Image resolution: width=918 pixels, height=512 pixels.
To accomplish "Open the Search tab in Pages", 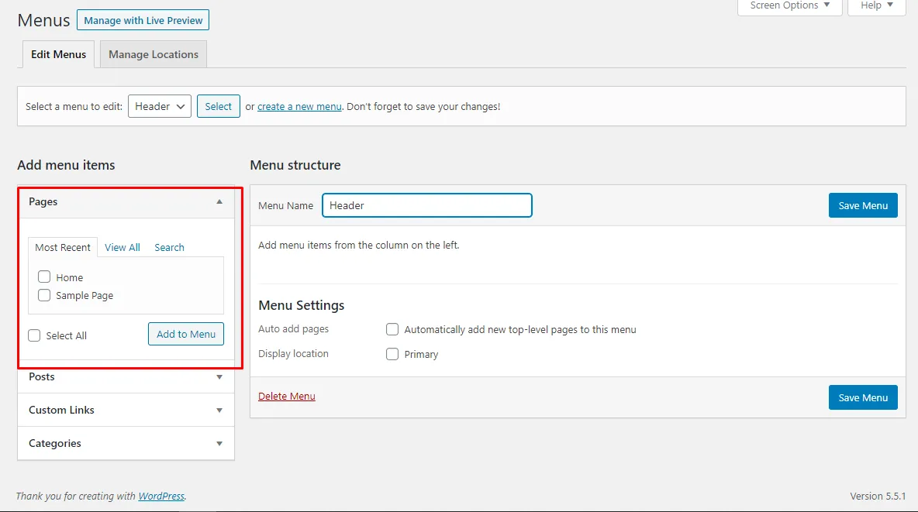I will (x=169, y=247).
